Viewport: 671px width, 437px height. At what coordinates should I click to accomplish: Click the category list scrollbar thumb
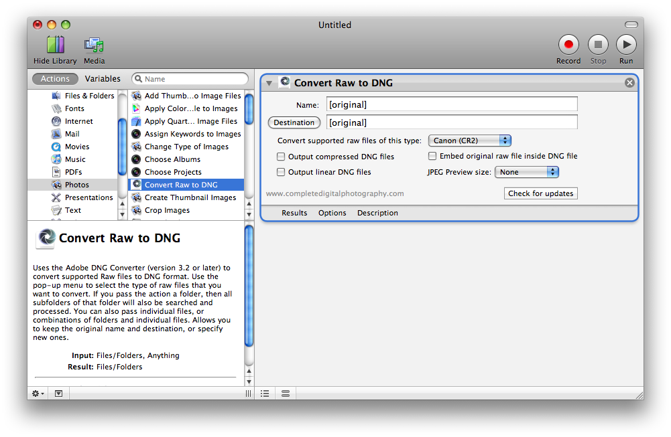tap(122, 147)
